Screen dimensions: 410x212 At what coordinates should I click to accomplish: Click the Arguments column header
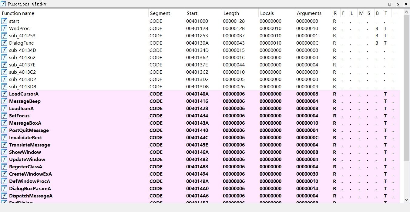309,13
